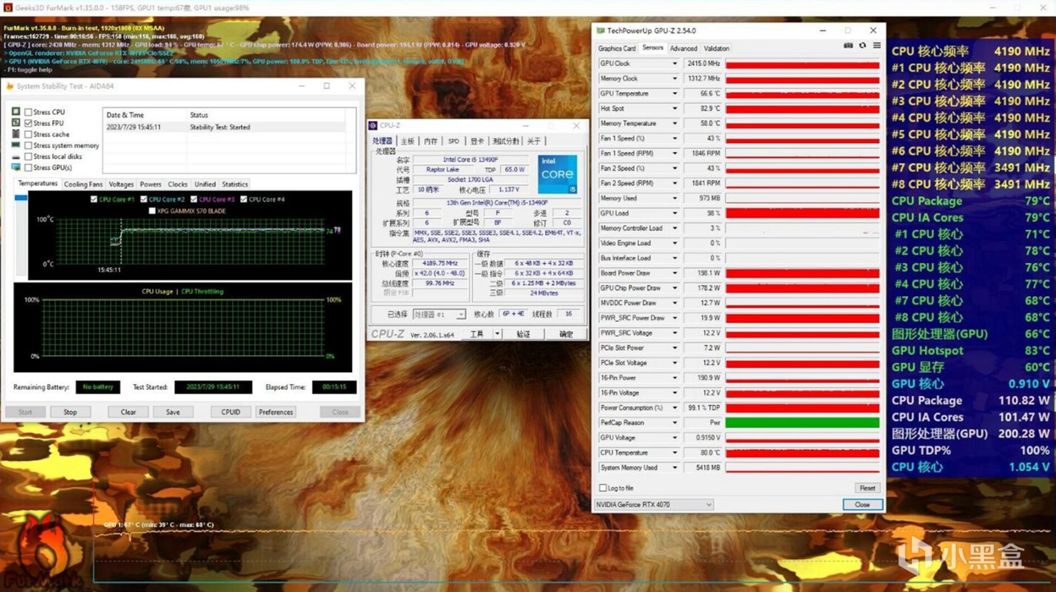
Task: Uncheck the Stress FPU checkbox
Action: [x=28, y=123]
